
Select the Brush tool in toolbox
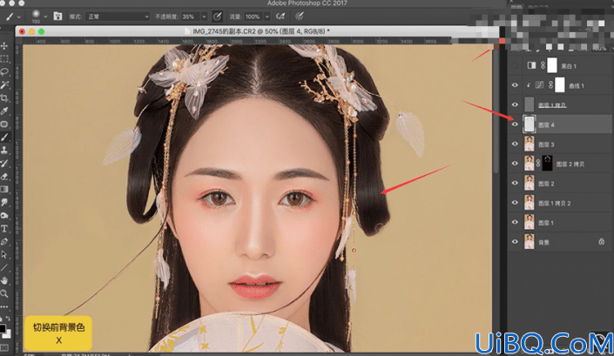[4, 137]
